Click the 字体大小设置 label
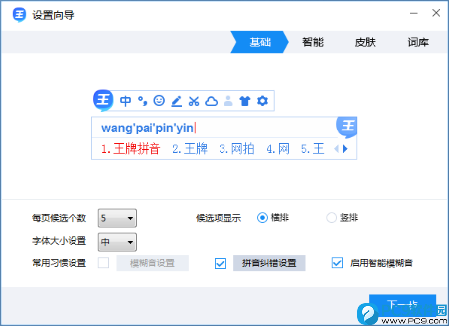This screenshot has height=326, width=449. pyautogui.click(x=59, y=241)
